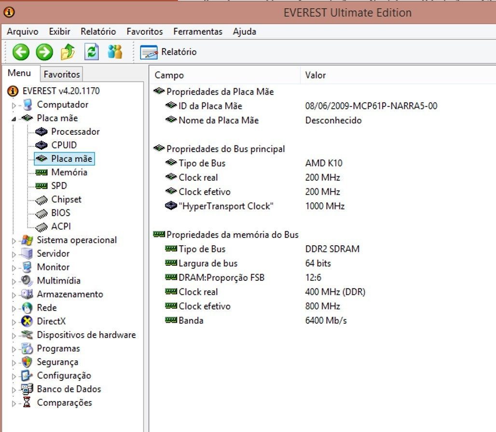Select the Memória RAM icon in tree
Screen dimensions: 496x432
click(41, 172)
